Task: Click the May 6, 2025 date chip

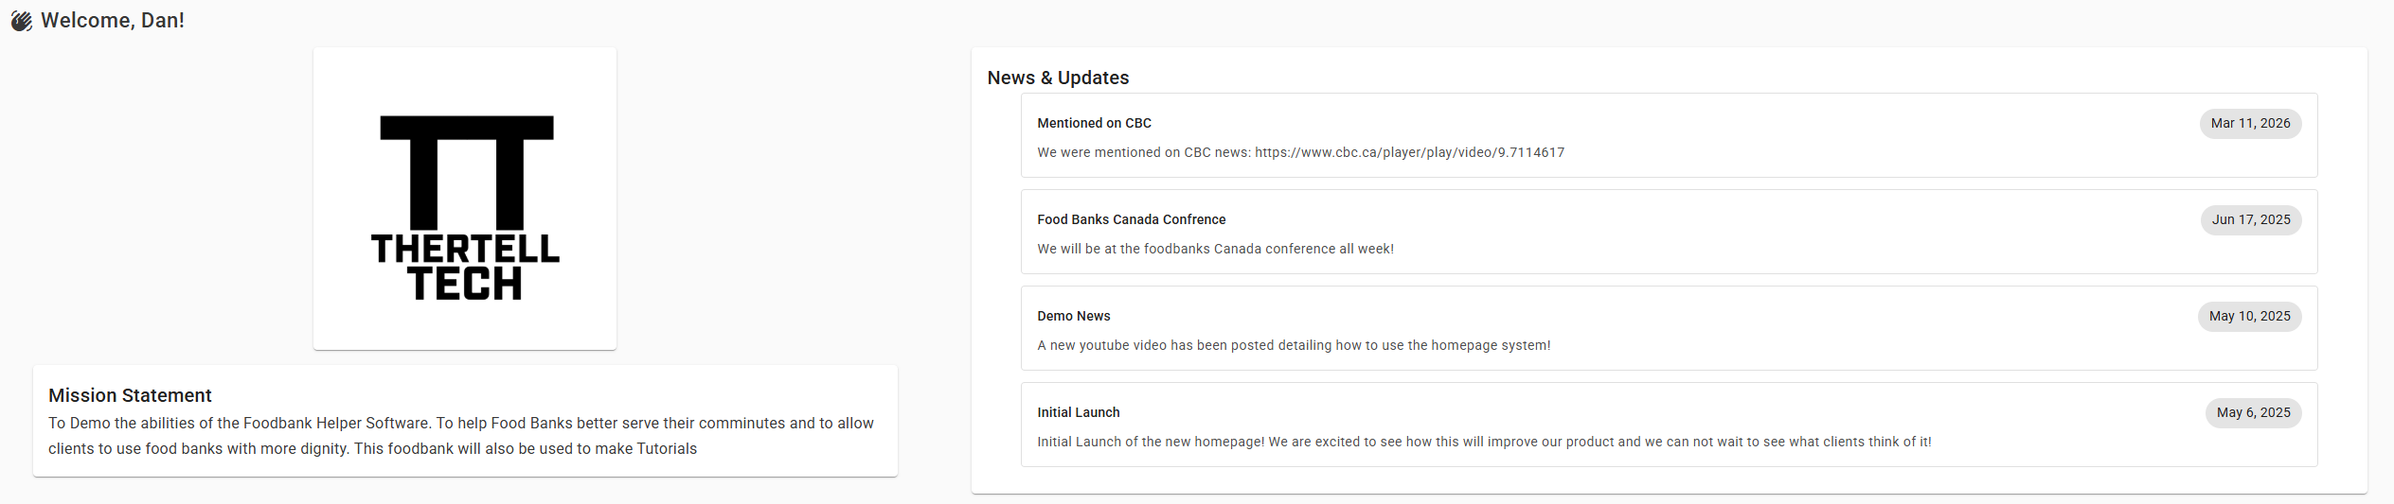Action: tap(2253, 412)
